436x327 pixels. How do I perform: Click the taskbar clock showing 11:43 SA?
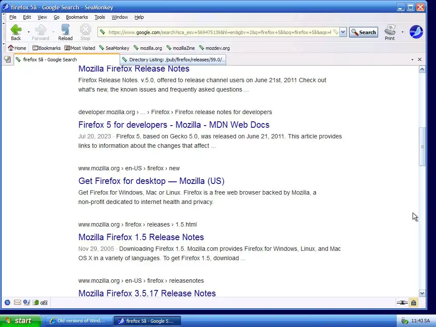[x=420, y=321]
